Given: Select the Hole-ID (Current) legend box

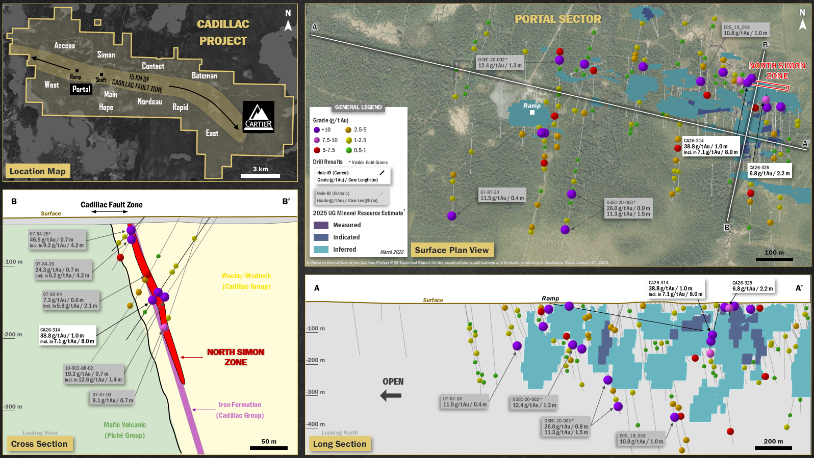Looking at the screenshot, I should pos(352,176).
